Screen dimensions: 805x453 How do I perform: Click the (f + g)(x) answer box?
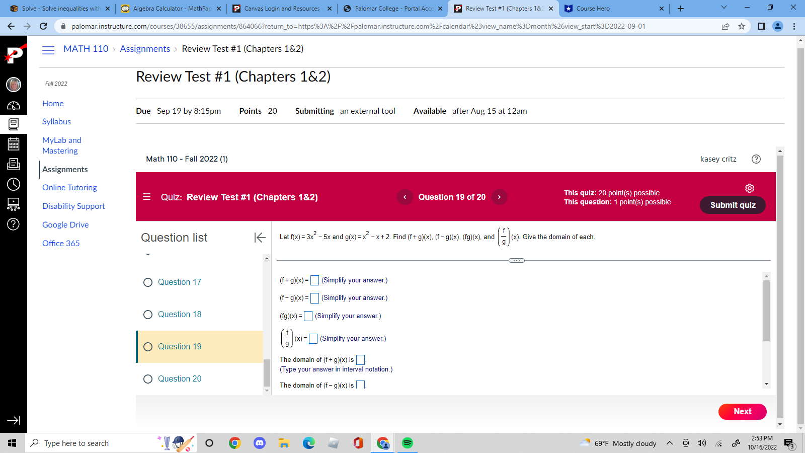tap(315, 280)
